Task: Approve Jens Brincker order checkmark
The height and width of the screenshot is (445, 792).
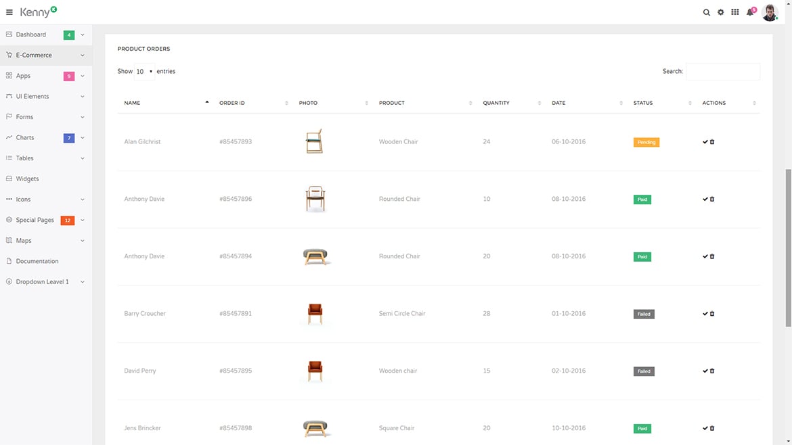Action: click(x=705, y=428)
